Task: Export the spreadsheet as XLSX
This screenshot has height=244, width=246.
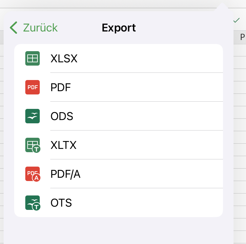Action: 119,58
